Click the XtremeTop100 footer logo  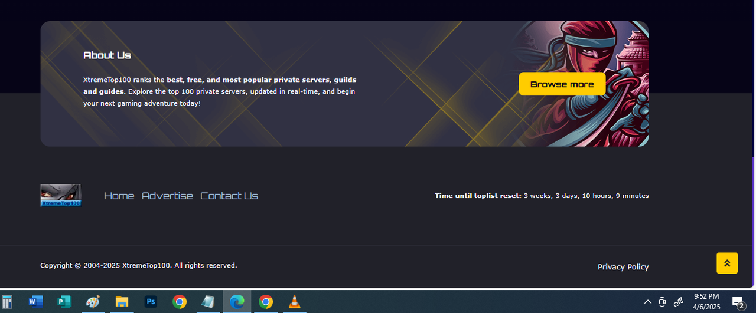pos(60,196)
